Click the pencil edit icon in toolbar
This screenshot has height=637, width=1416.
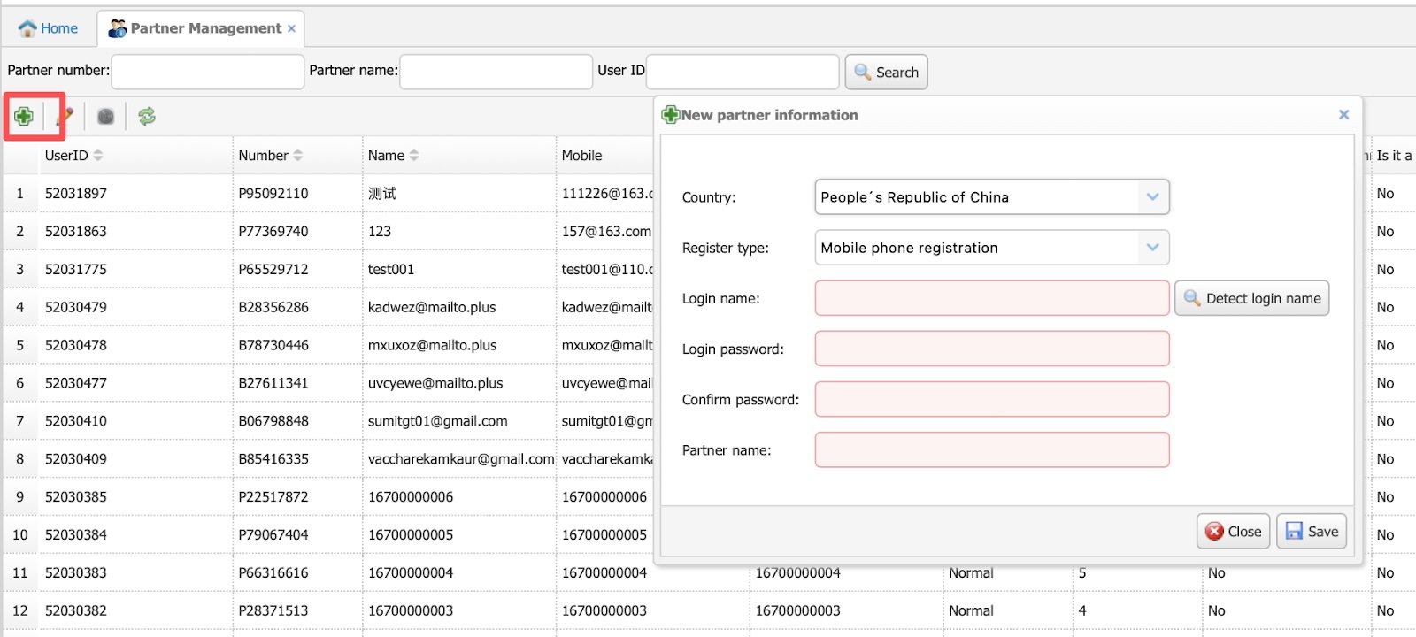click(65, 116)
